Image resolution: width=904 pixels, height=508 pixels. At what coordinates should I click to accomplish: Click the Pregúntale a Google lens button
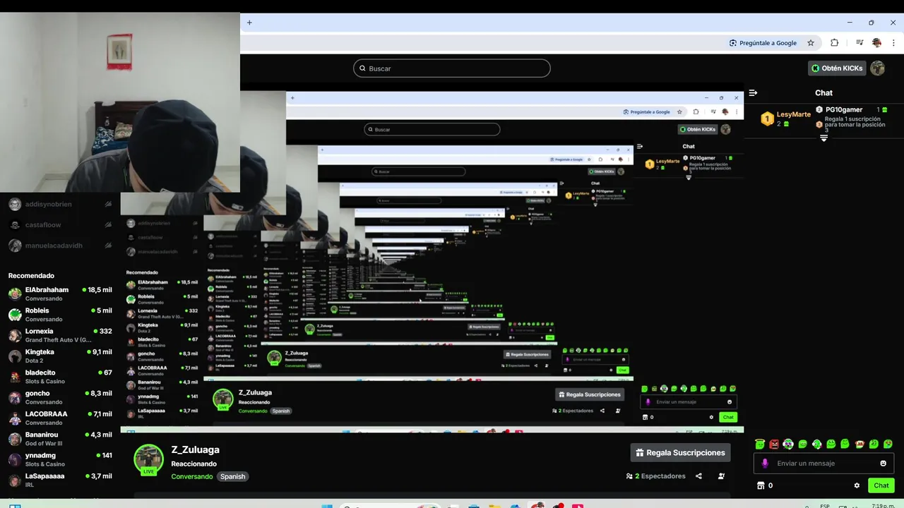pos(763,43)
